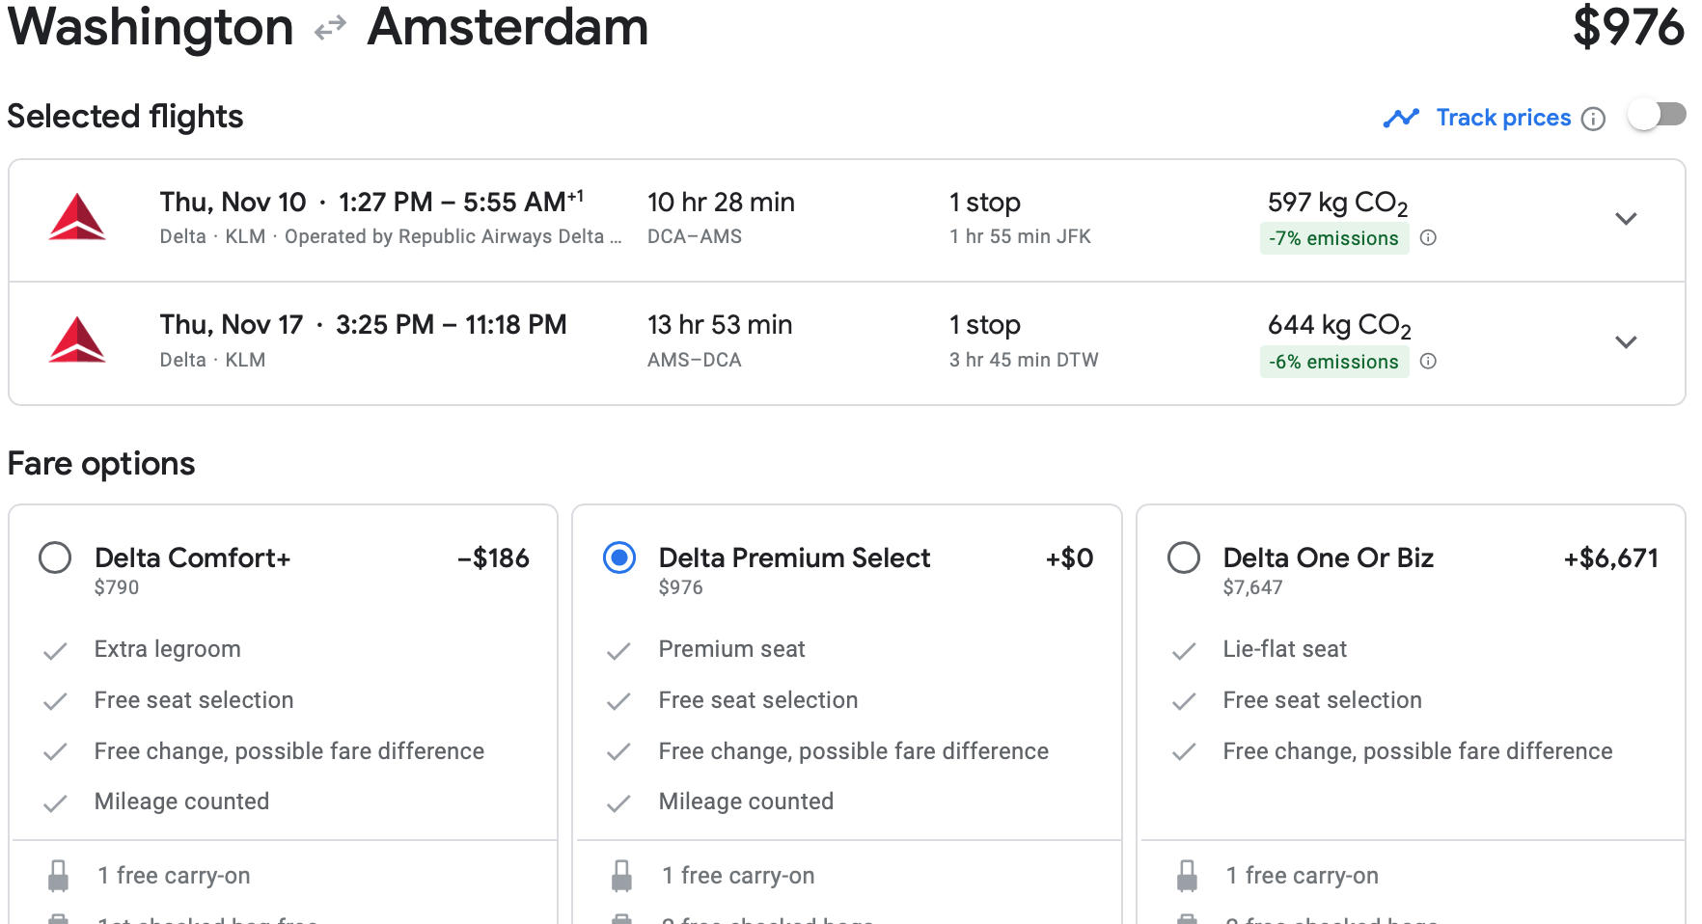This screenshot has width=1702, height=924.
Task: Click the Delta logo on Nov 10 flight
Action: pyautogui.click(x=77, y=217)
